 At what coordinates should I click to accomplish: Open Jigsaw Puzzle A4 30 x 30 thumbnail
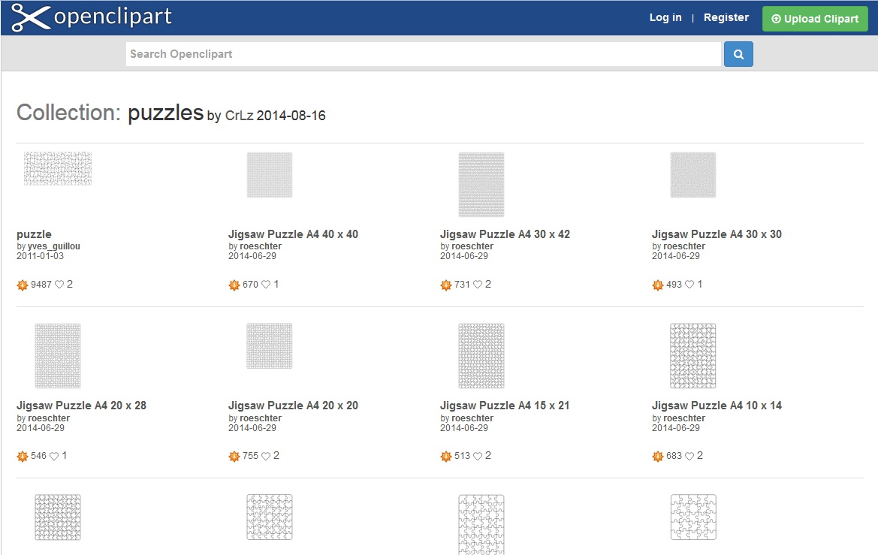click(x=693, y=175)
